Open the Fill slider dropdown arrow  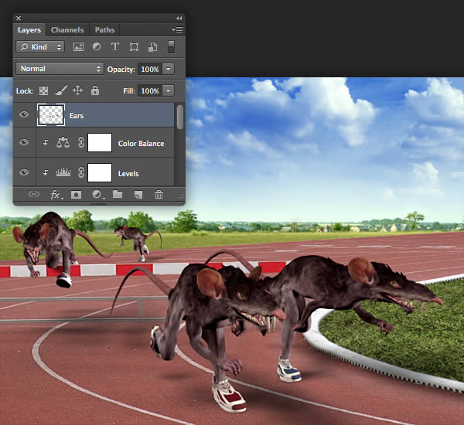click(x=169, y=90)
